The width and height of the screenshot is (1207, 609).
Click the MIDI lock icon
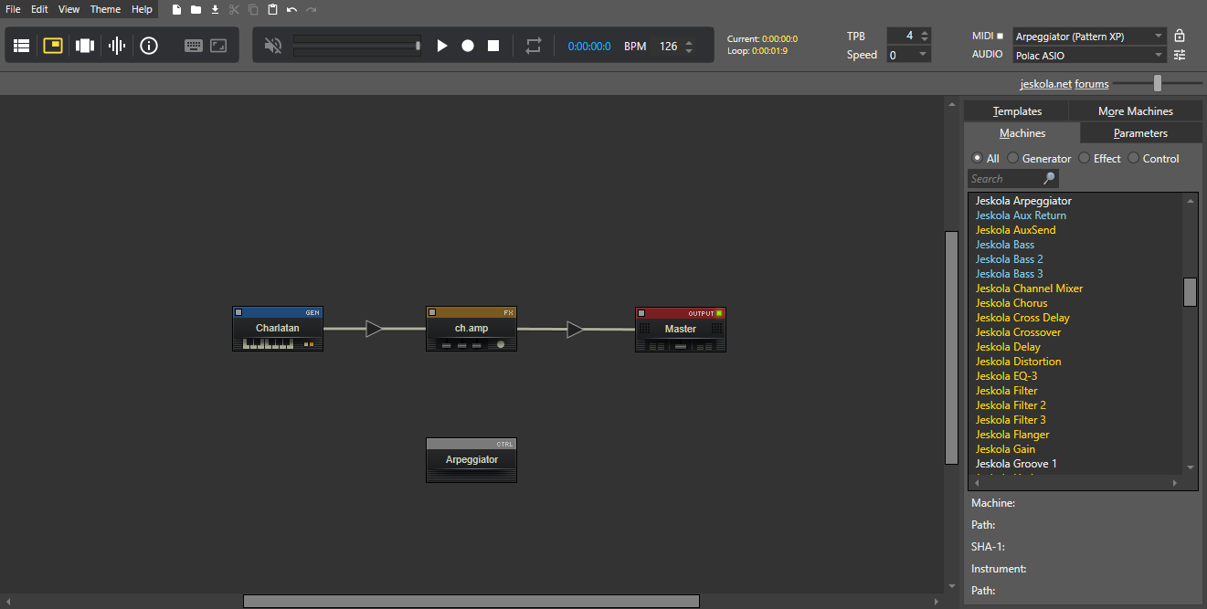1180,36
